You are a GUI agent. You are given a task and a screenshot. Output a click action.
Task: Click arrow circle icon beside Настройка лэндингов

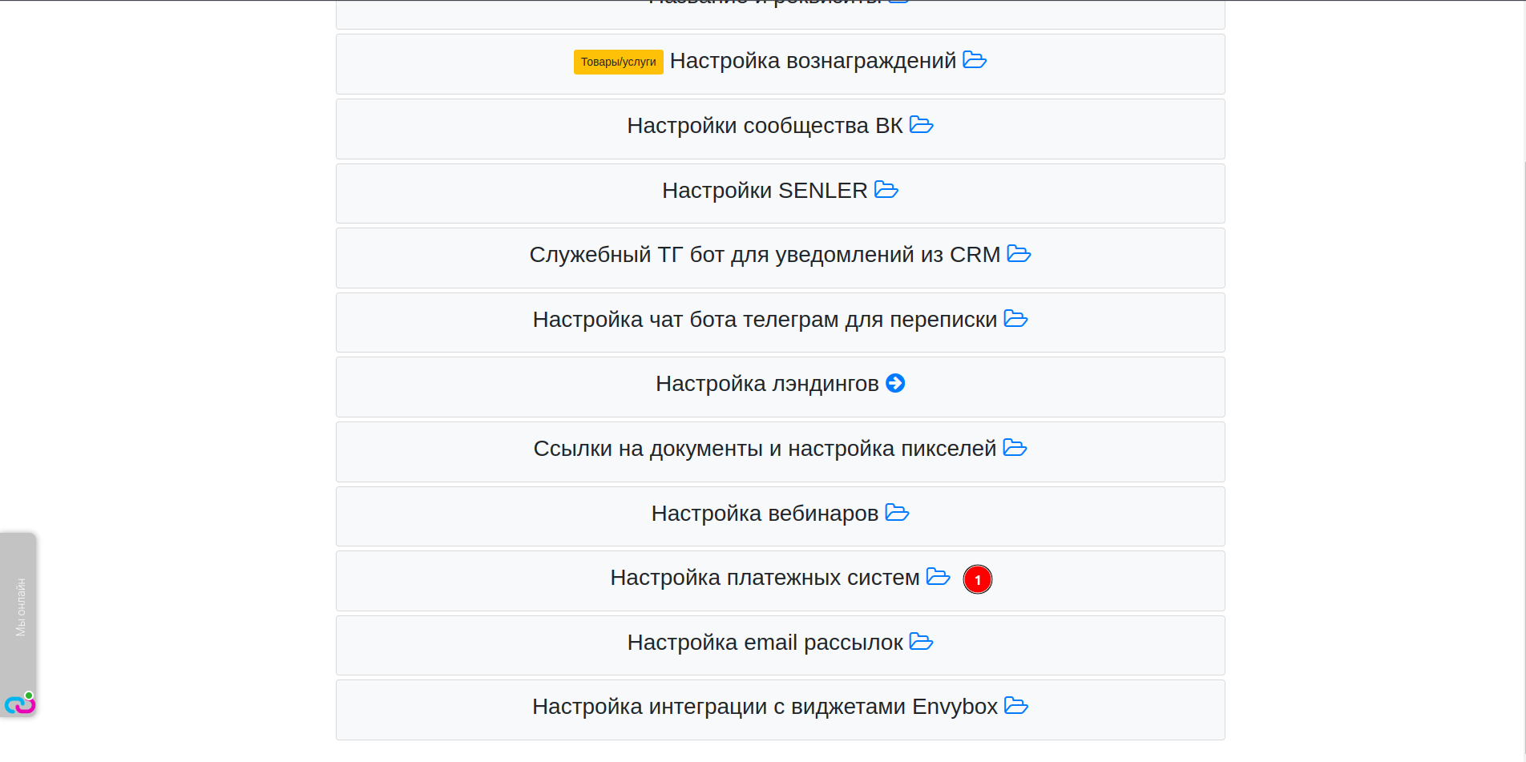pos(895,384)
